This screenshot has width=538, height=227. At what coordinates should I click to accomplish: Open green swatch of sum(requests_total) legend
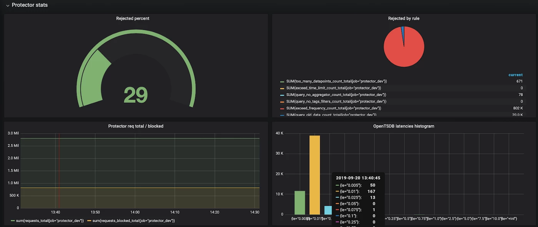click(13, 221)
